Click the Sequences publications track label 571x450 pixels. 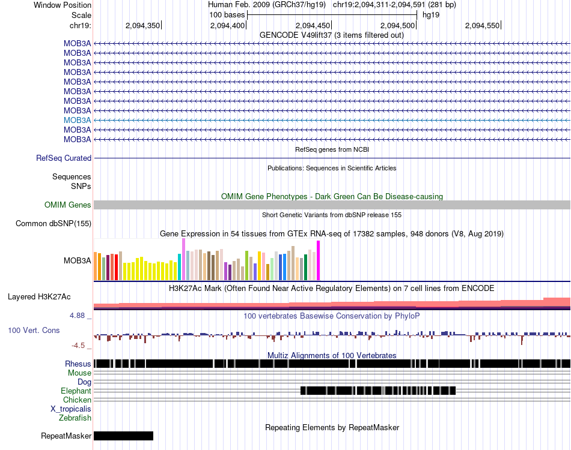[72, 176]
